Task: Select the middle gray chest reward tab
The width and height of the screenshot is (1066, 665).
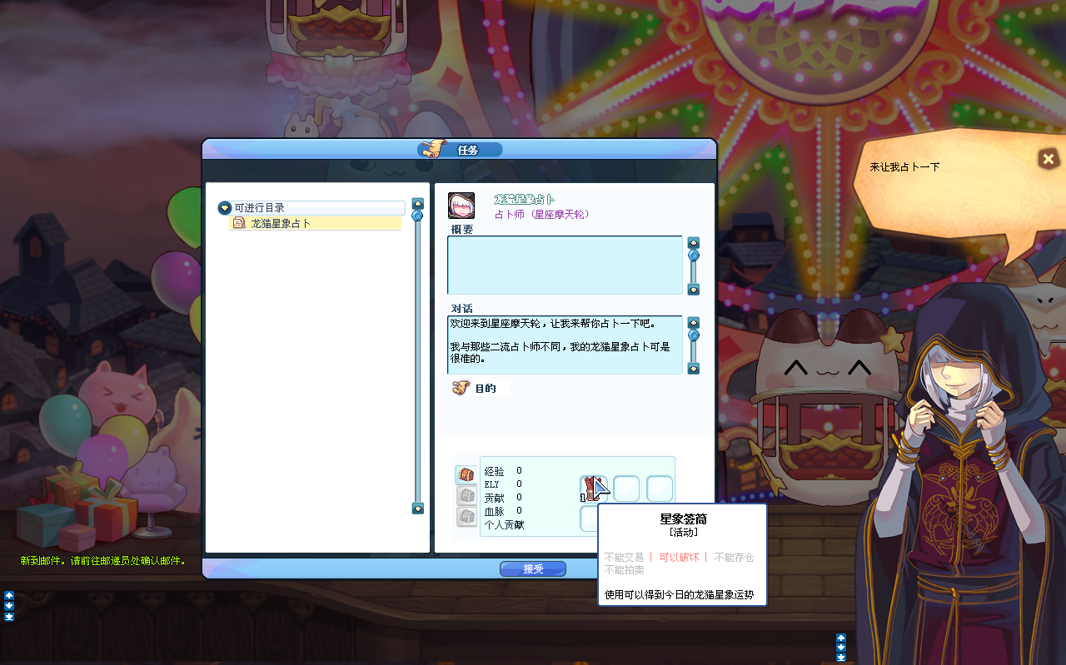Action: (466, 496)
